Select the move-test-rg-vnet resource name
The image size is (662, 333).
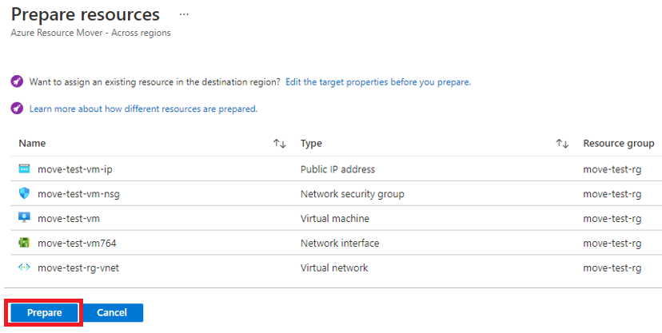coord(78,268)
